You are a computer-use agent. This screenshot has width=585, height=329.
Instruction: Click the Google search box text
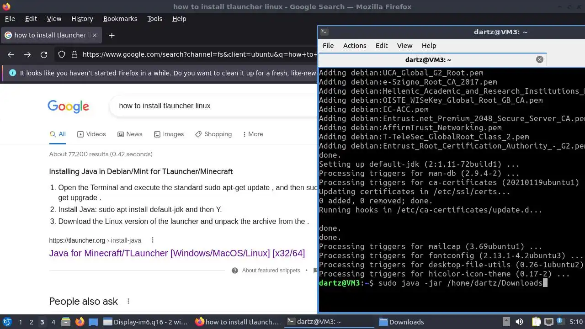(x=165, y=106)
